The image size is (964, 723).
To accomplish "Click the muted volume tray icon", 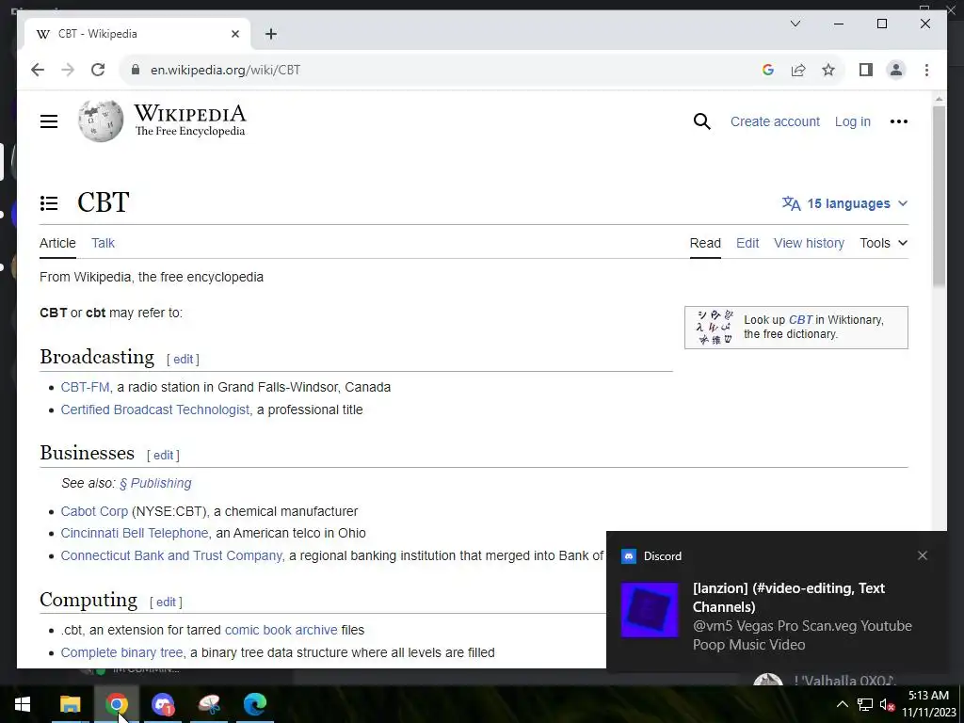I will pyautogui.click(x=887, y=704).
